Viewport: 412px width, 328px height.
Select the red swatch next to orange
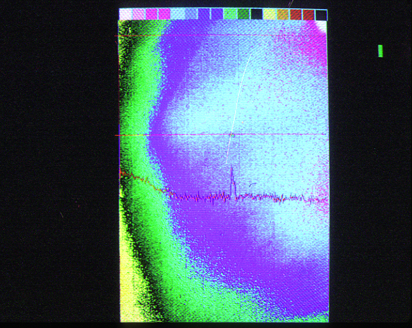(295, 14)
